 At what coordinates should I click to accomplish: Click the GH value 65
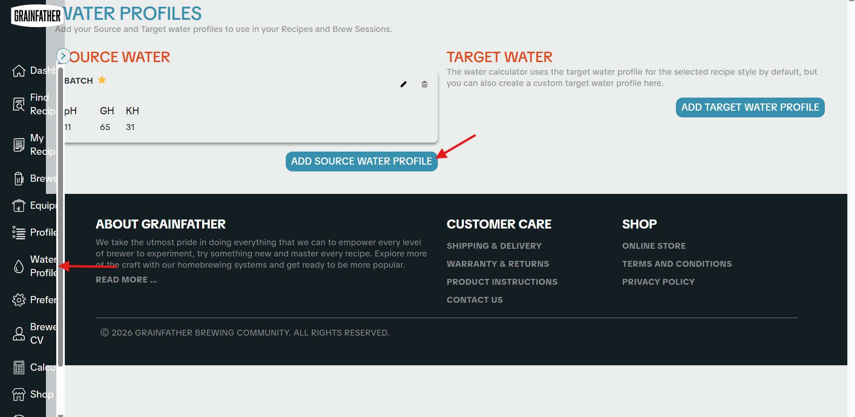105,127
